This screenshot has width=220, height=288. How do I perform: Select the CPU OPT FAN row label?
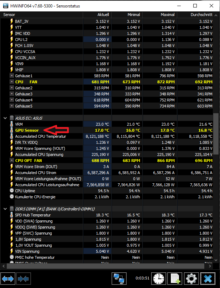coord(29,160)
